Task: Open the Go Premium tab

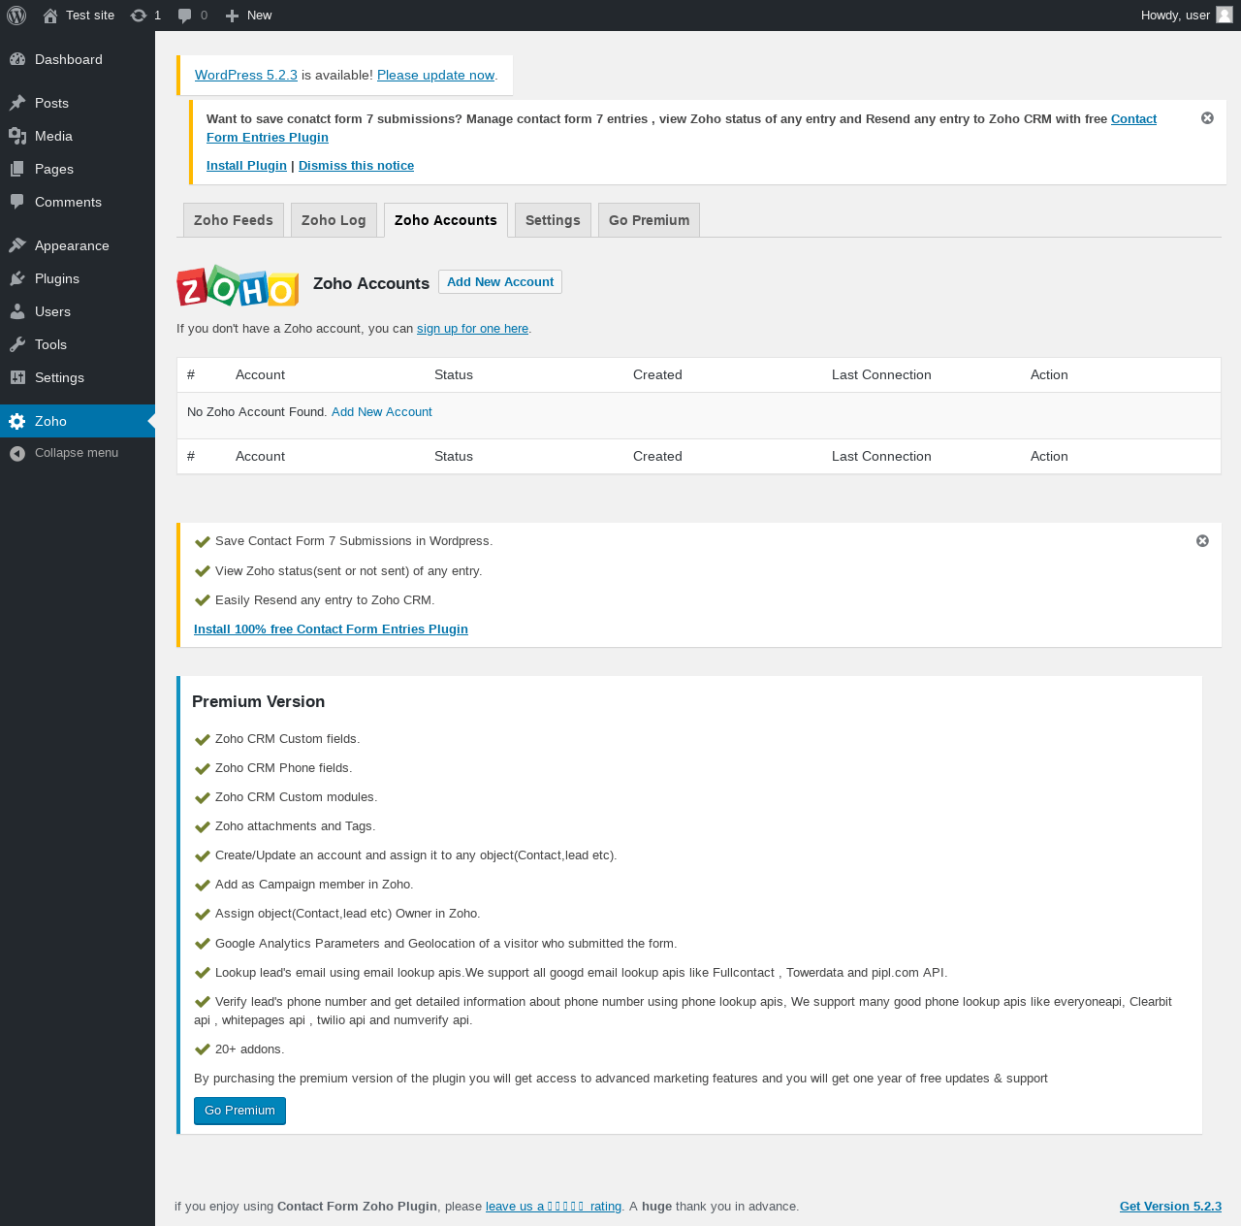Action: tap(649, 220)
